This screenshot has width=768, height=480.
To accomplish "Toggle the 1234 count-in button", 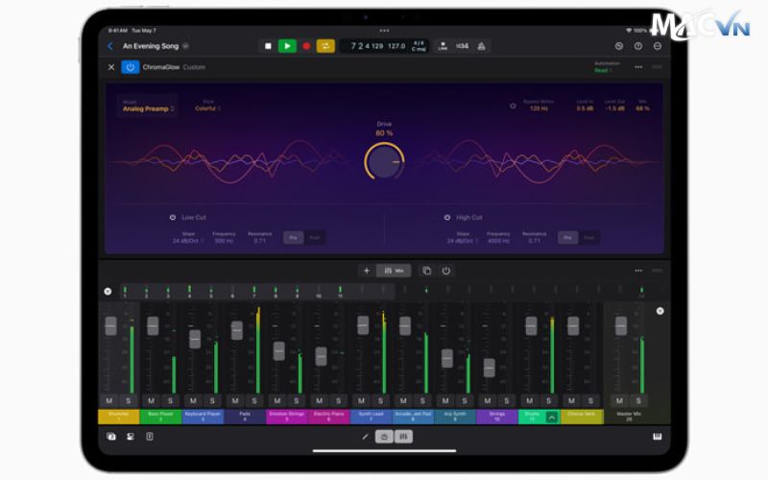I will point(462,46).
